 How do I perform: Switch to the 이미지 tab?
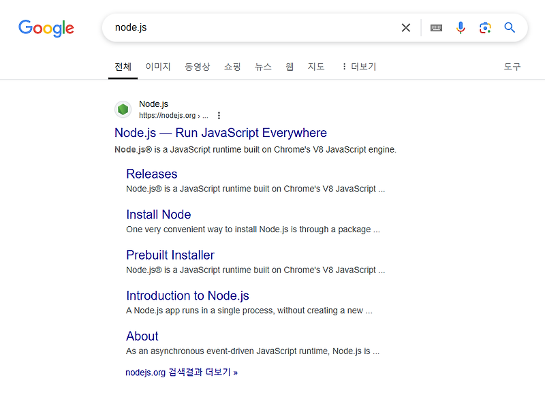click(x=157, y=66)
